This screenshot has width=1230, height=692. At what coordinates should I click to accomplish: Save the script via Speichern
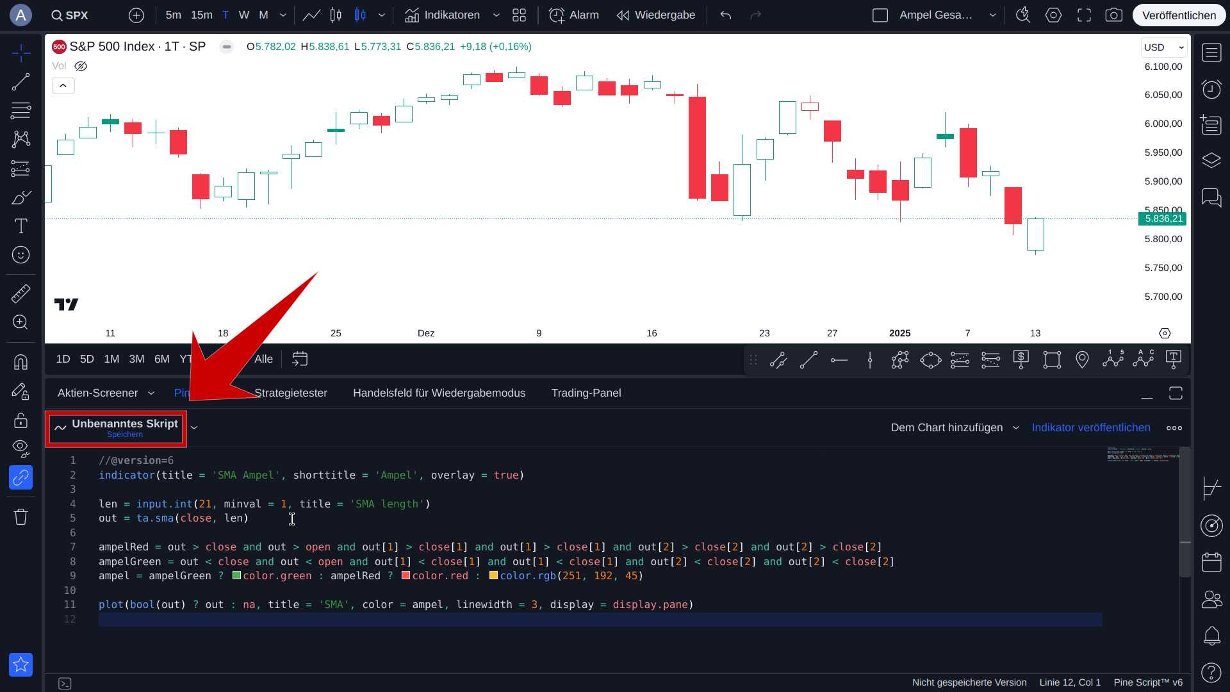(x=125, y=434)
